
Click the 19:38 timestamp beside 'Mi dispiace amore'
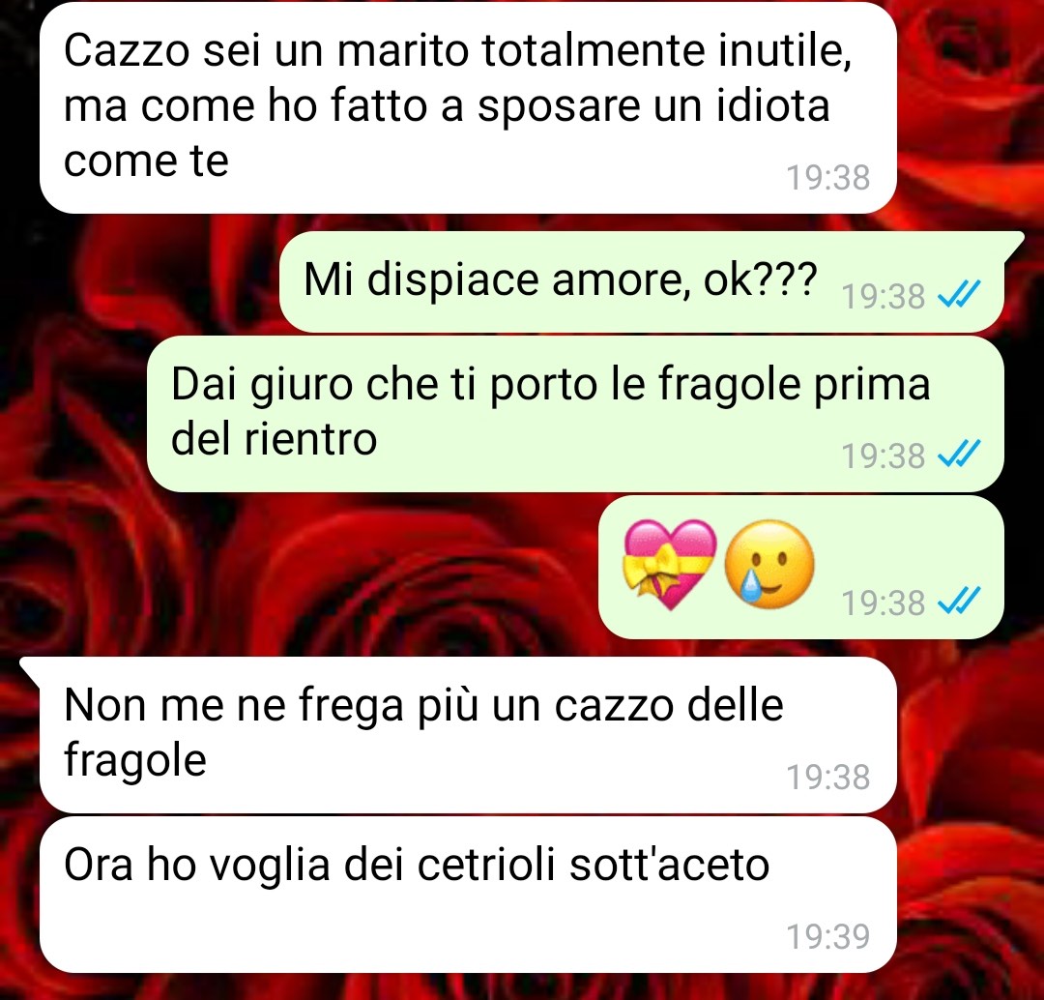coord(883,296)
